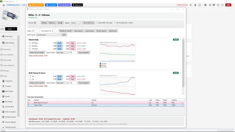
Task: Click Save session button
Action: point(78,31)
